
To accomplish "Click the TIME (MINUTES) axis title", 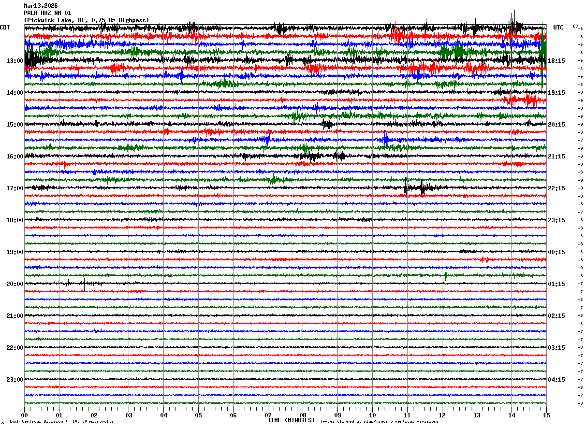I will (291, 420).
